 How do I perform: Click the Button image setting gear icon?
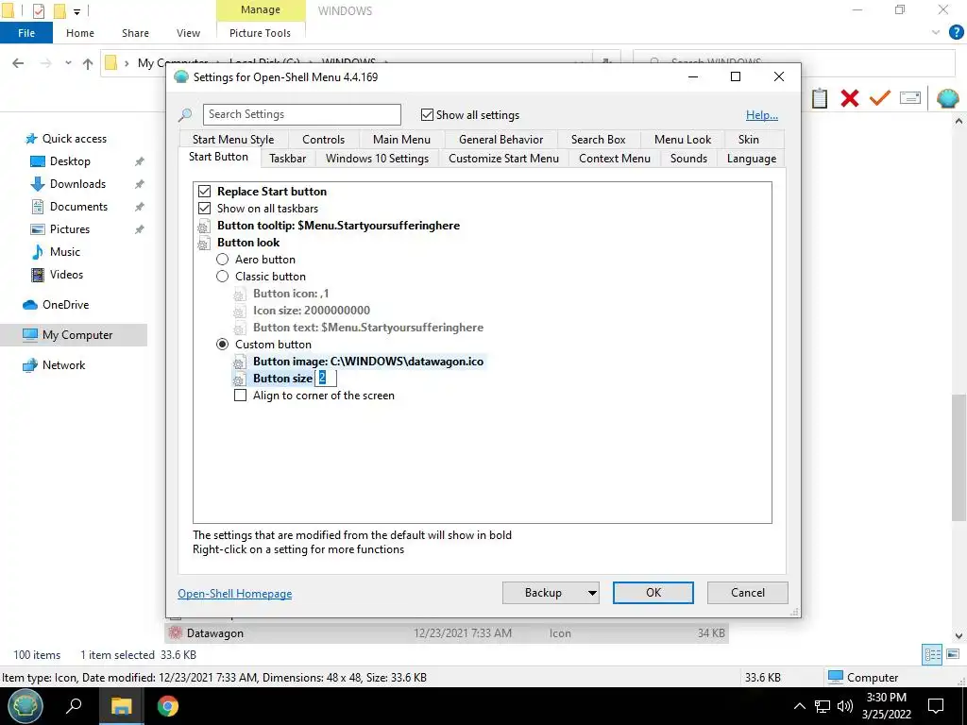(239, 362)
